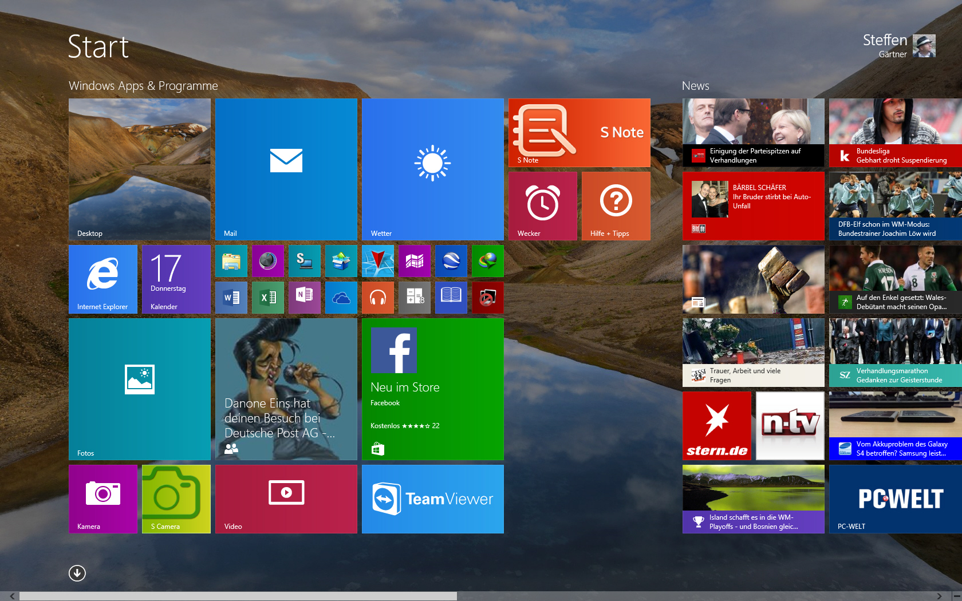The image size is (962, 601).
Task: Open 'Island schafft es in die WM-Playoffs' tile
Action: (754, 499)
